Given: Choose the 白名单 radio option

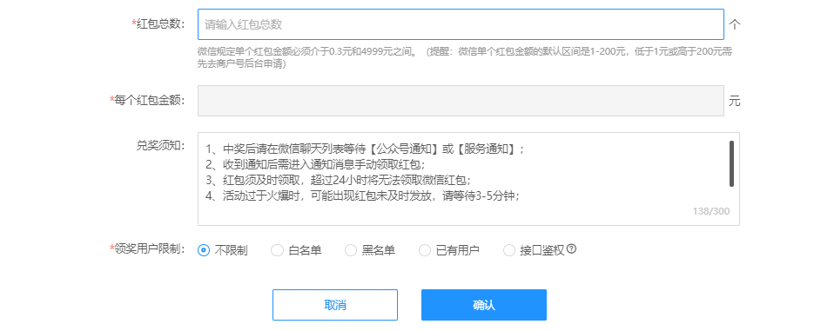Looking at the screenshot, I should (x=296, y=250).
